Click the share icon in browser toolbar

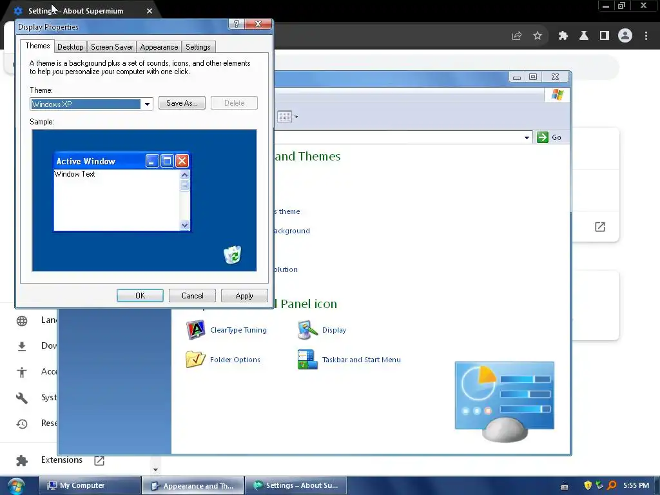click(517, 36)
